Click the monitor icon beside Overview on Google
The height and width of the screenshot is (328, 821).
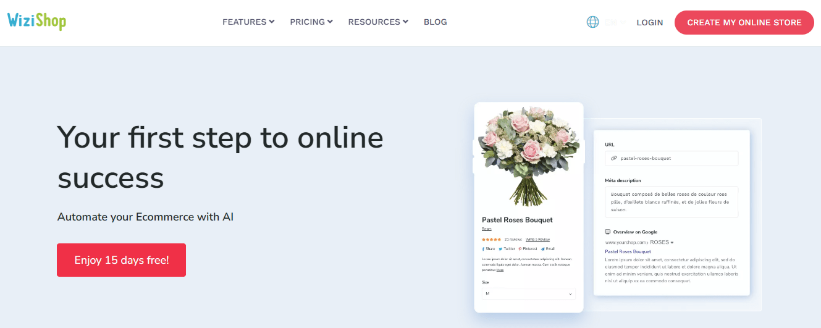click(608, 232)
